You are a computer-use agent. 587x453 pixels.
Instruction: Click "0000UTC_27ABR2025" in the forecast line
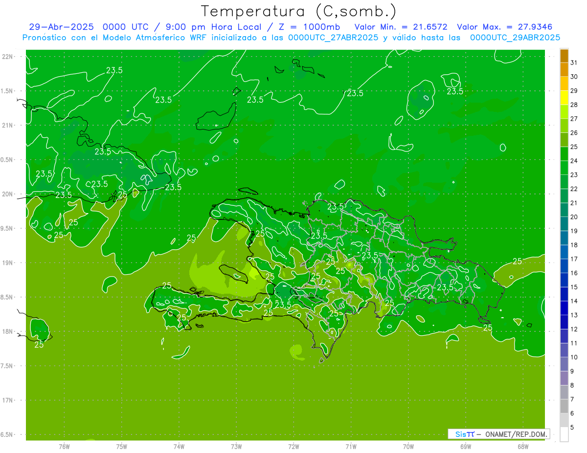(x=333, y=37)
